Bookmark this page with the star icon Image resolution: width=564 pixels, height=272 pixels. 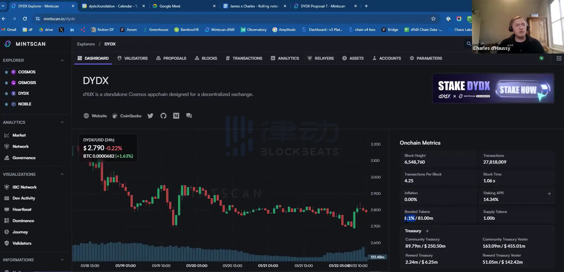tap(433, 19)
